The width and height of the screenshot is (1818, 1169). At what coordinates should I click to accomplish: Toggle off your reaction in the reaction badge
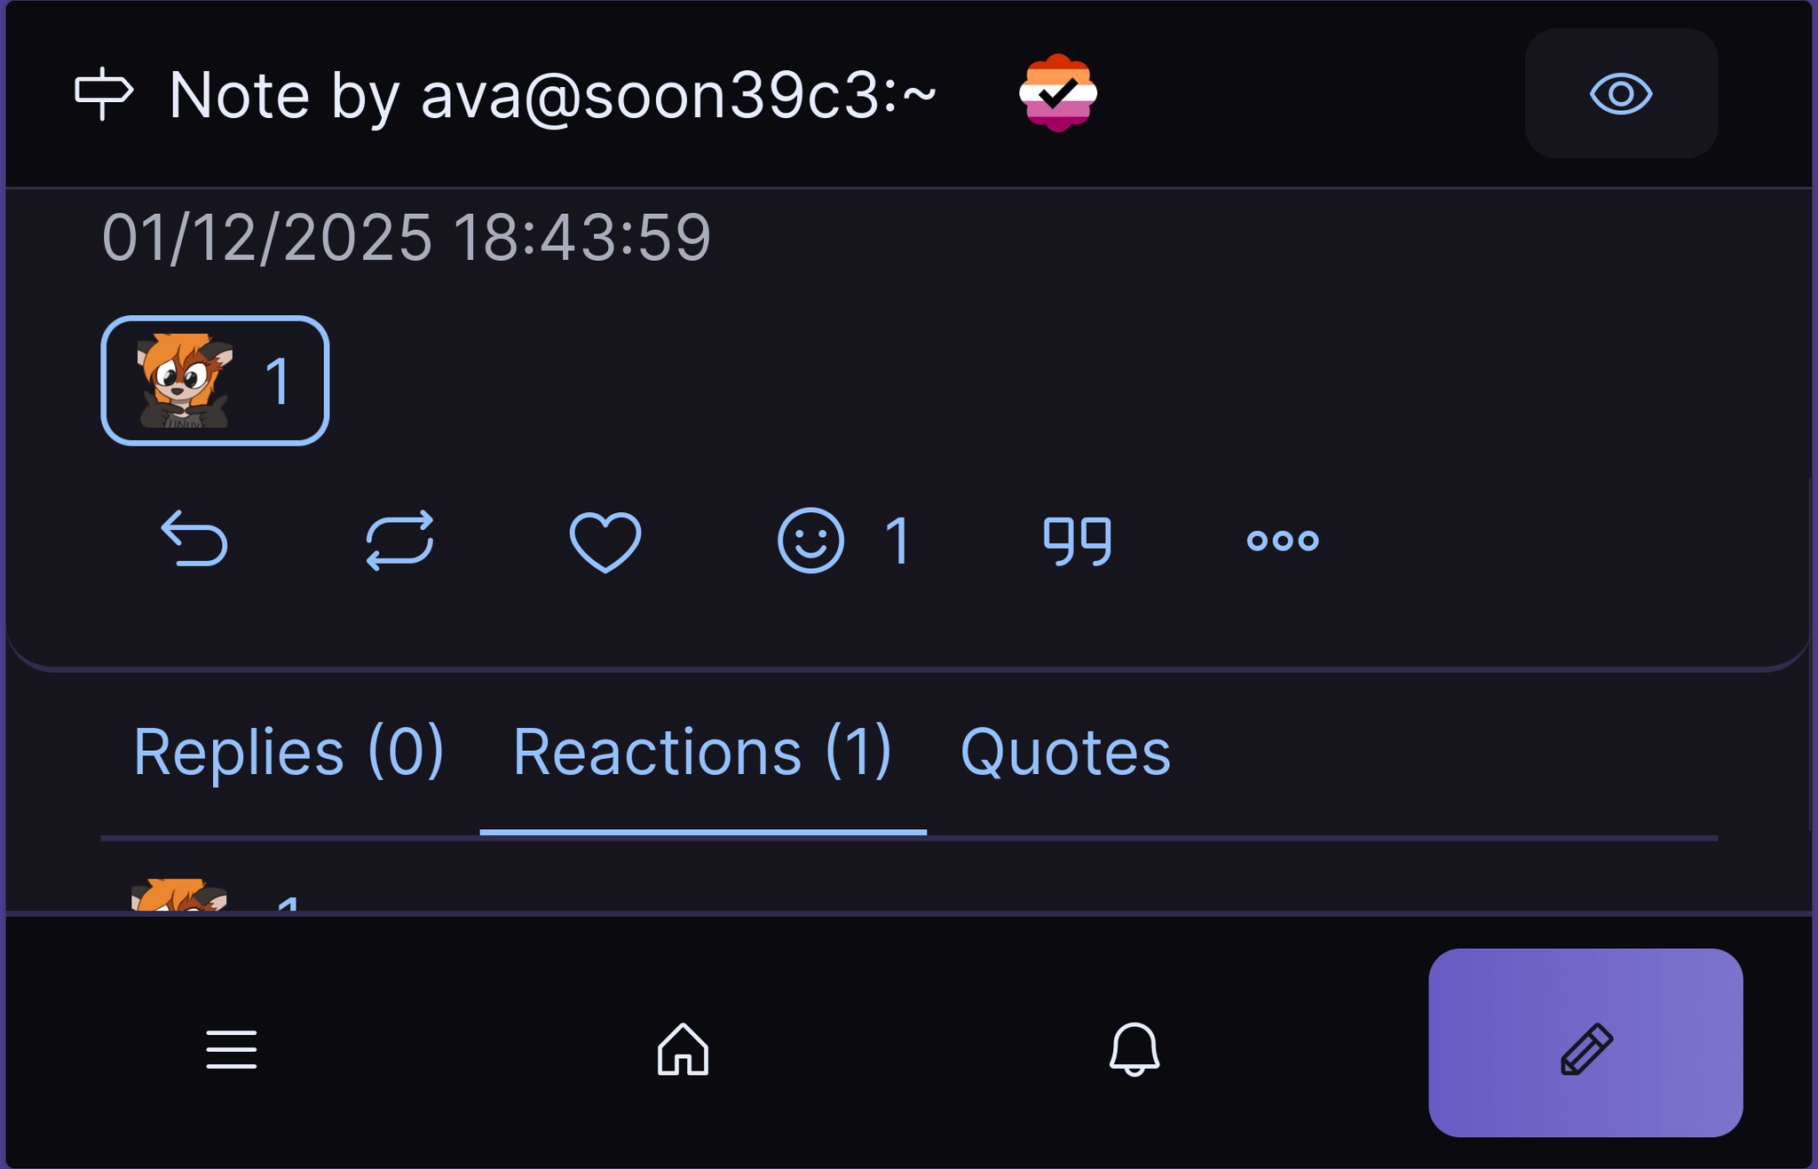pyautogui.click(x=216, y=380)
